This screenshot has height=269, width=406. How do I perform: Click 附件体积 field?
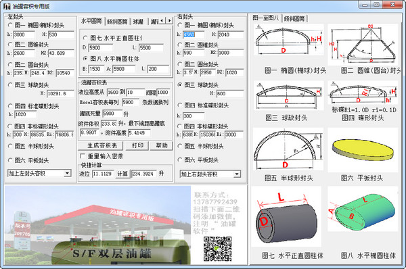[109, 124]
